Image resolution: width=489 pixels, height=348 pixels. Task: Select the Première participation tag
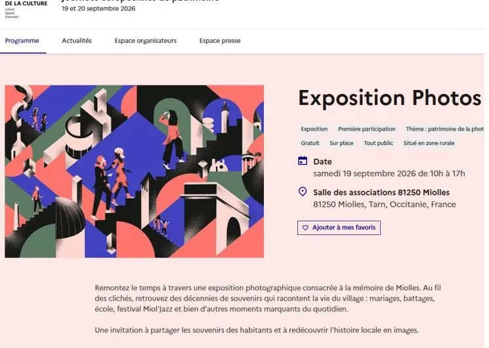(366, 129)
